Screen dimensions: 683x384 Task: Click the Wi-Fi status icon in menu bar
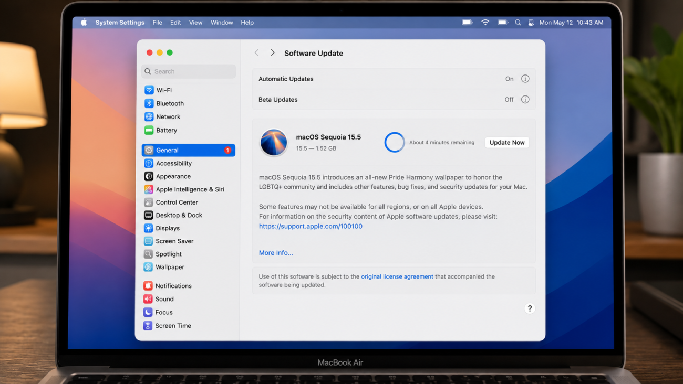pos(485,23)
